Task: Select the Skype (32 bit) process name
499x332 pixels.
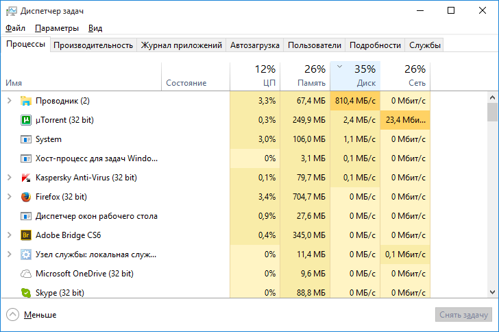Action: tap(60, 293)
